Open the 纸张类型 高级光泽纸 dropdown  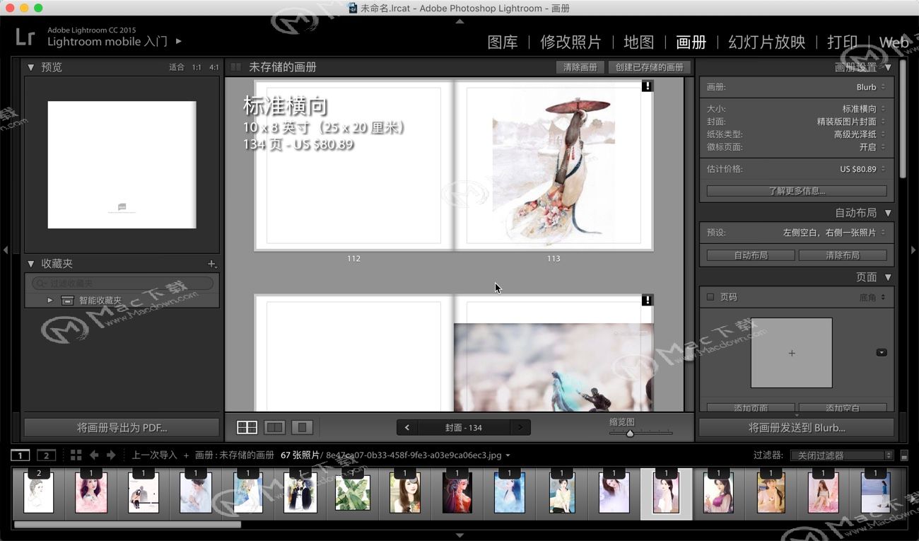pyautogui.click(x=860, y=134)
